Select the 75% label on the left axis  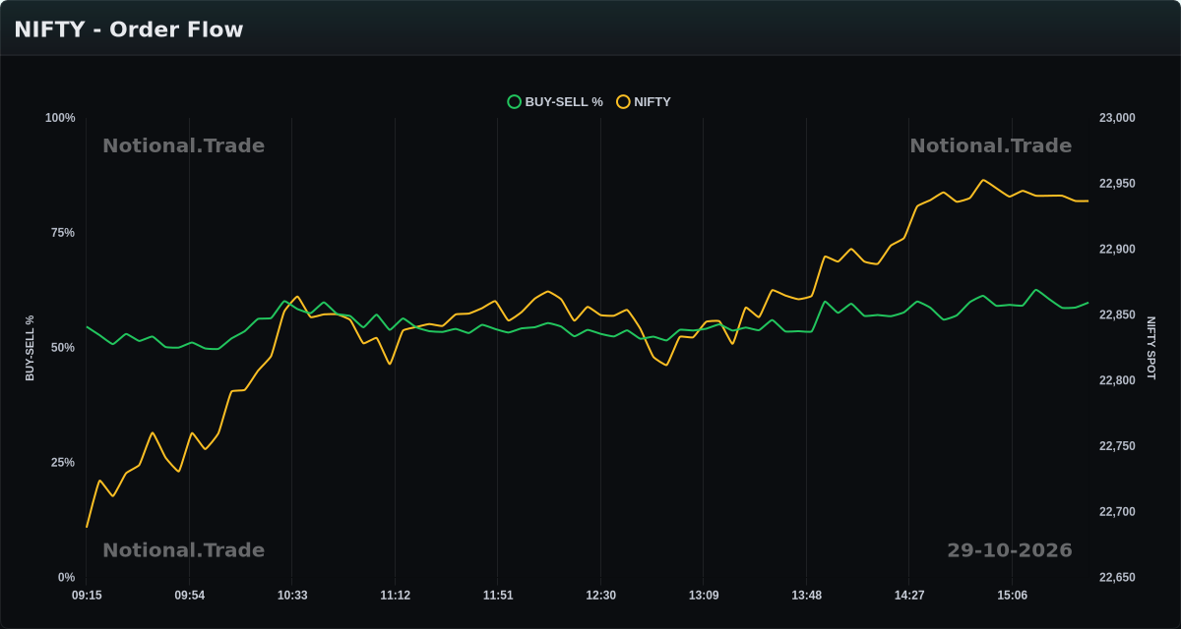63,233
